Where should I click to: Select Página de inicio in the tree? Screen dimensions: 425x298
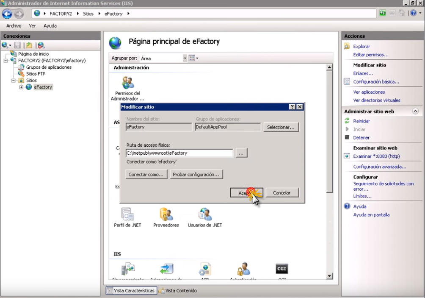tap(33, 54)
